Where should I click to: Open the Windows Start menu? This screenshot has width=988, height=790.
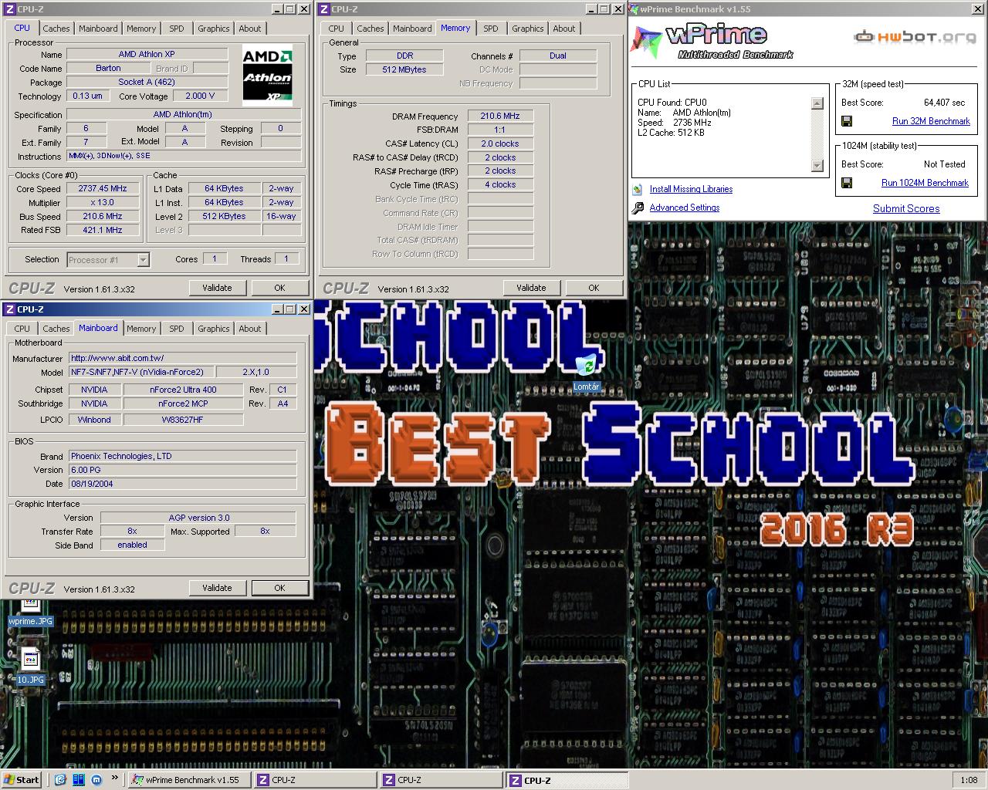[22, 779]
